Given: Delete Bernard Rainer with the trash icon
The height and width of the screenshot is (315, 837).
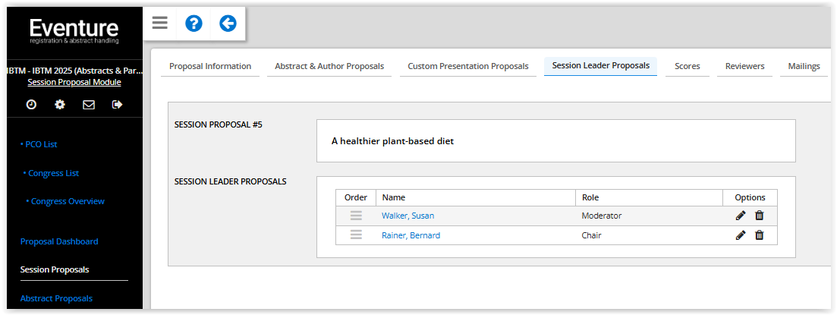Looking at the screenshot, I should (760, 235).
